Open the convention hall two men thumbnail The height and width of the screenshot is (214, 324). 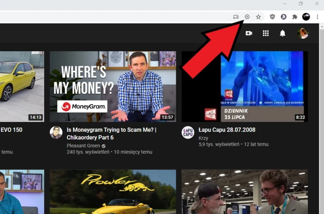click(245, 192)
